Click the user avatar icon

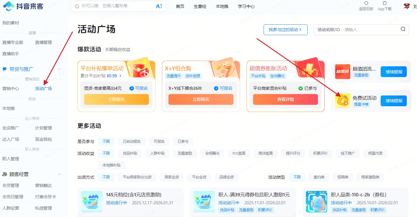pyautogui.click(x=407, y=6)
